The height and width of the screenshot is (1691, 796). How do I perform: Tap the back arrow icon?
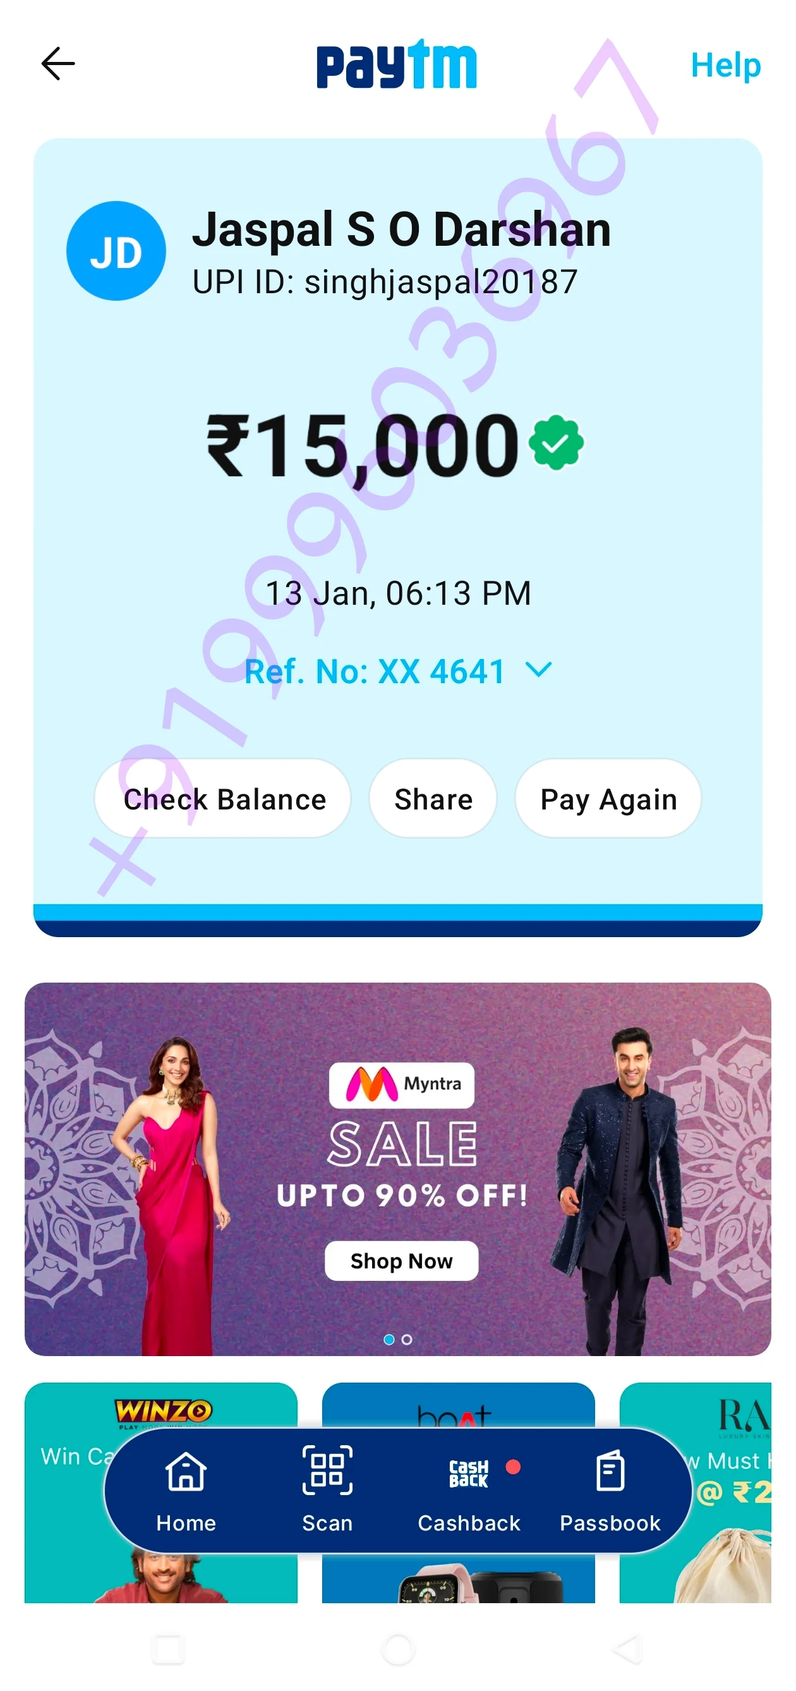[x=57, y=64]
